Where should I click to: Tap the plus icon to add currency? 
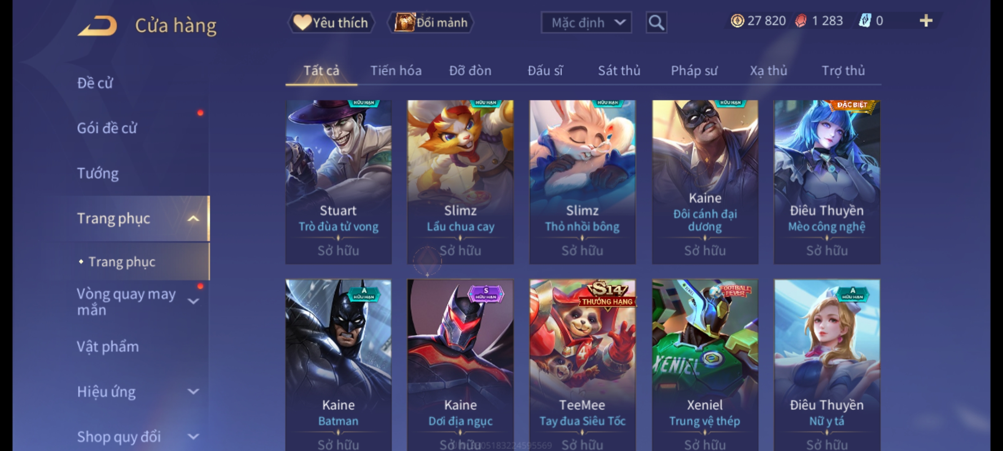pos(926,21)
